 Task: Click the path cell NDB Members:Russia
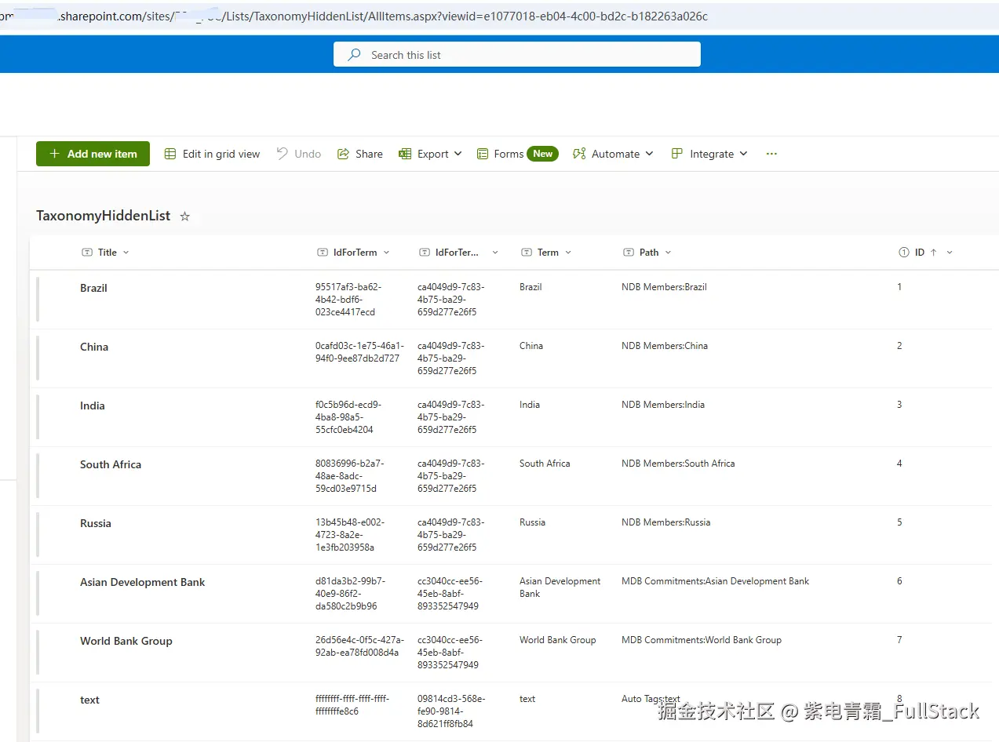[x=665, y=522]
